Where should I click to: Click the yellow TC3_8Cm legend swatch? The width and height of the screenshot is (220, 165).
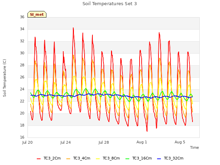[98, 159]
